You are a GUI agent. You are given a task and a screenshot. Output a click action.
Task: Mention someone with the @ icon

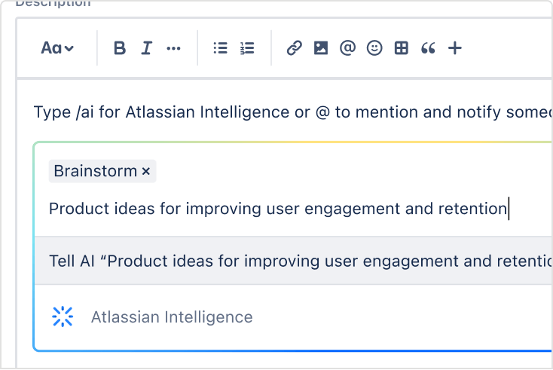[x=348, y=48]
